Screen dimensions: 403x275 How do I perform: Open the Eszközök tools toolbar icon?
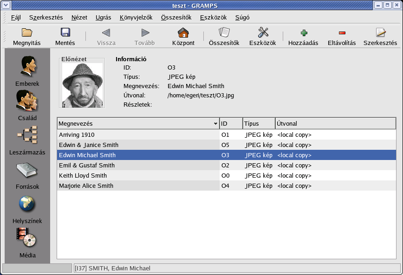[263, 33]
